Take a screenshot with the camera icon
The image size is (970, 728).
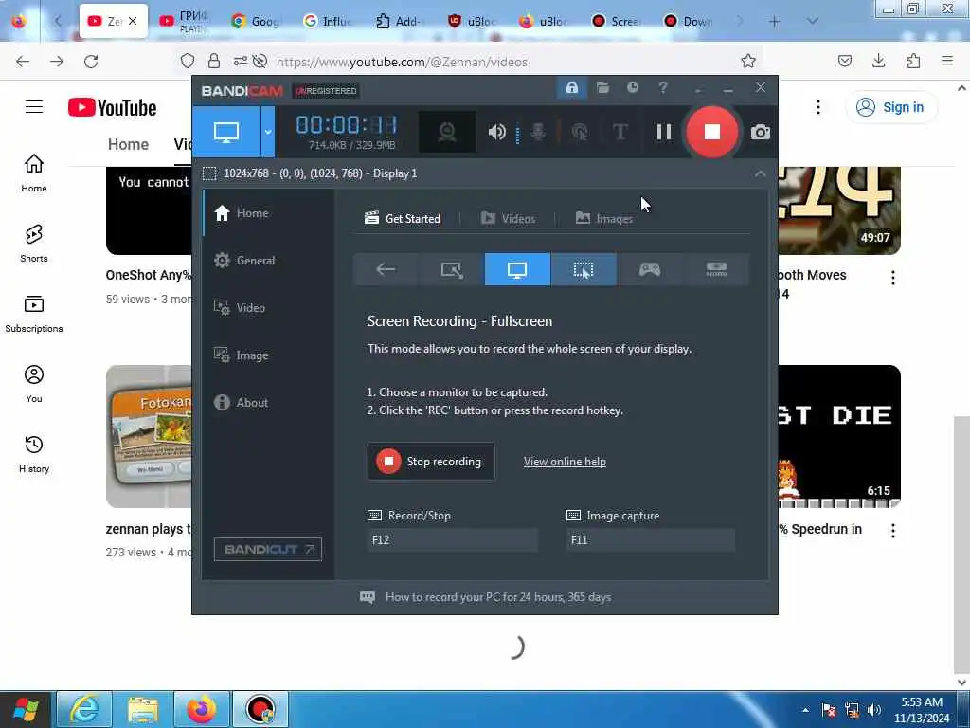[761, 132]
